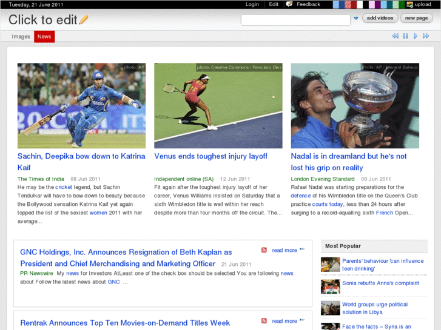Pick the light green theme swatch
This screenshot has width=441, height=330.
click(x=396, y=4)
